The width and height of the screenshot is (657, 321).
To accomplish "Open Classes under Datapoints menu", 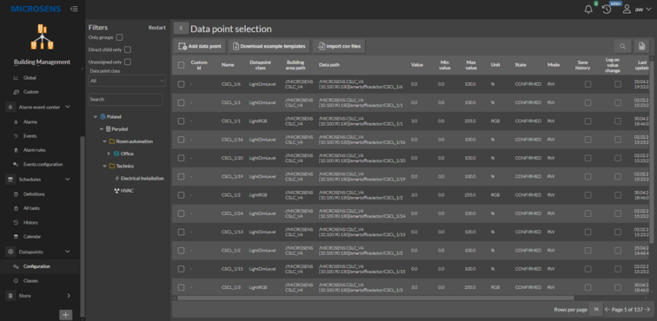I will [30, 280].
